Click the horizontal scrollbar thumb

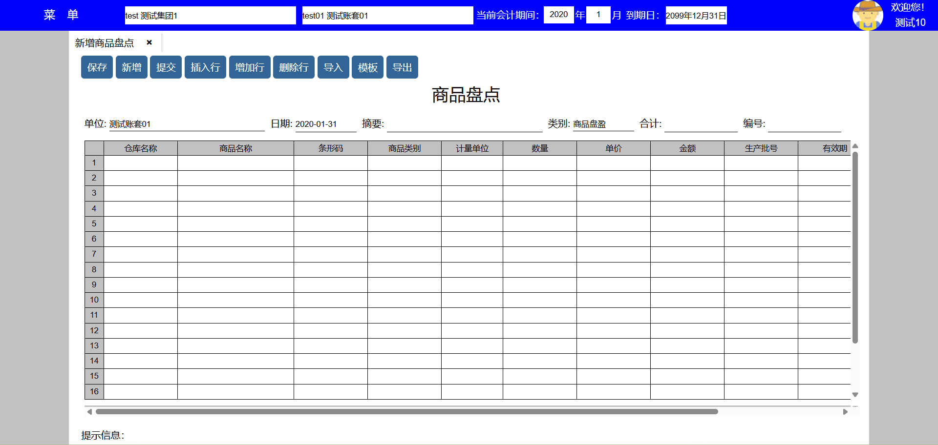coord(406,412)
